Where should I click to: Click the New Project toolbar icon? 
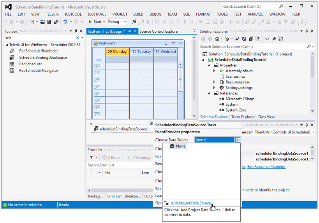tap(32, 22)
